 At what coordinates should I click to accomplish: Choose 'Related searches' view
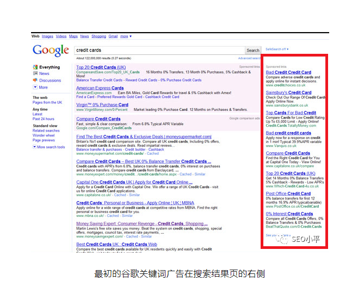coord(46,131)
